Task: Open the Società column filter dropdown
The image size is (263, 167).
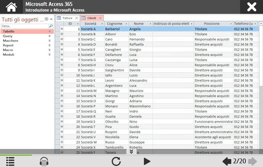Action: (x=102, y=24)
